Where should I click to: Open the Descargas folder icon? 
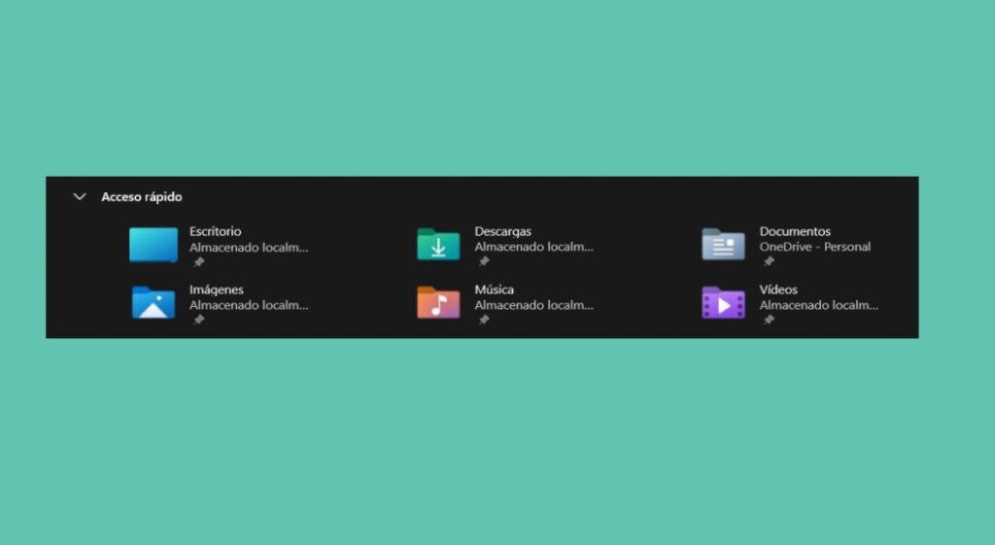(438, 244)
